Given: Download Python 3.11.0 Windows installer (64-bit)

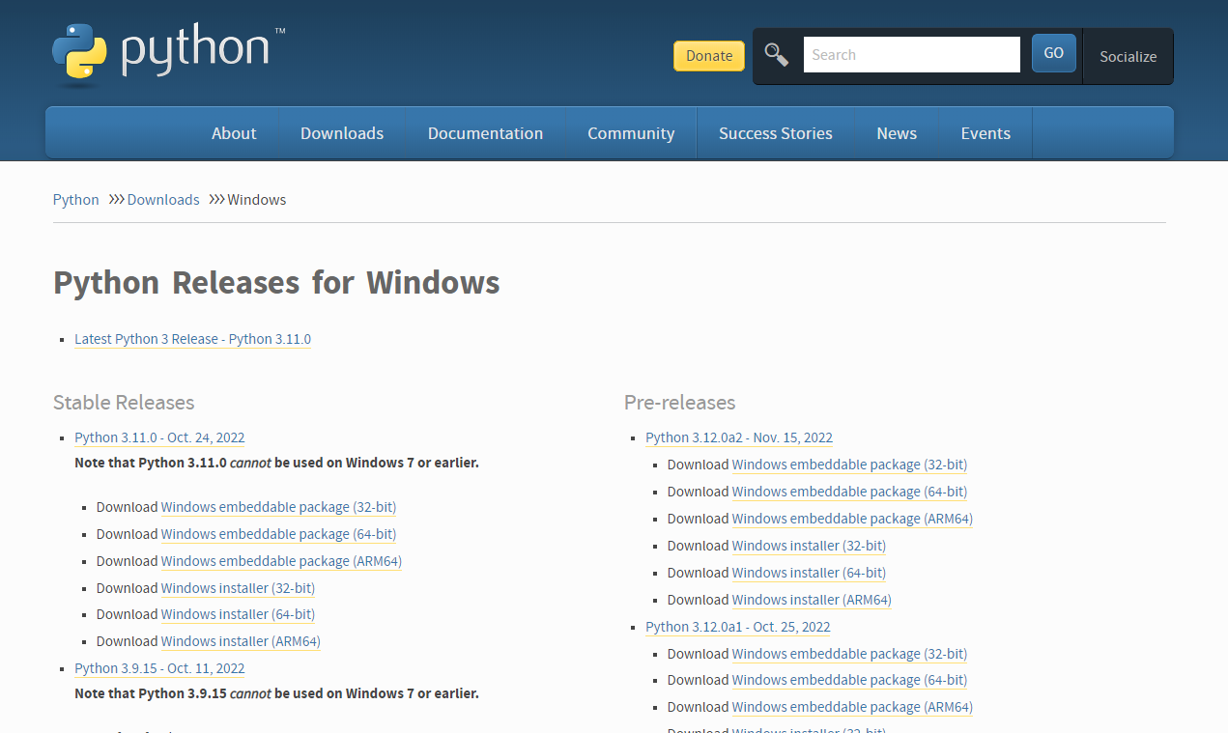Looking at the screenshot, I should tap(238, 614).
